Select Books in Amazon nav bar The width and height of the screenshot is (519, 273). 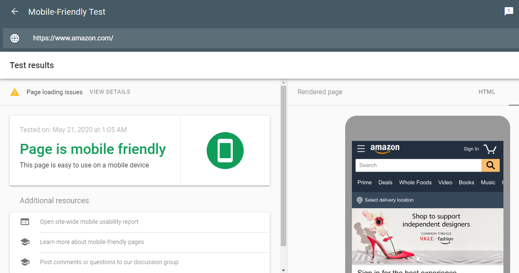coord(466,183)
